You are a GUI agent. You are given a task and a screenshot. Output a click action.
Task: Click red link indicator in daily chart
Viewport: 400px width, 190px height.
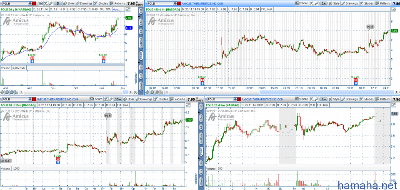(x=35, y=4)
